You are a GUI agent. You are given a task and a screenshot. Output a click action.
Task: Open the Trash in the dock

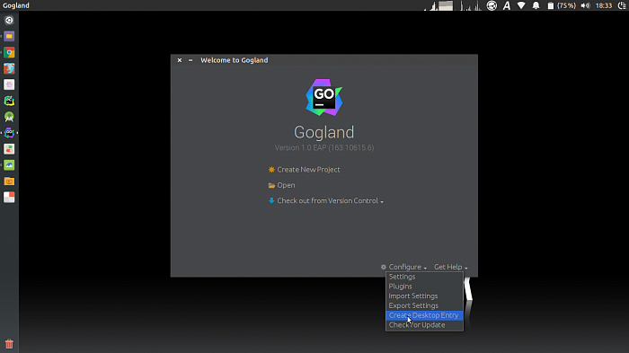point(9,344)
